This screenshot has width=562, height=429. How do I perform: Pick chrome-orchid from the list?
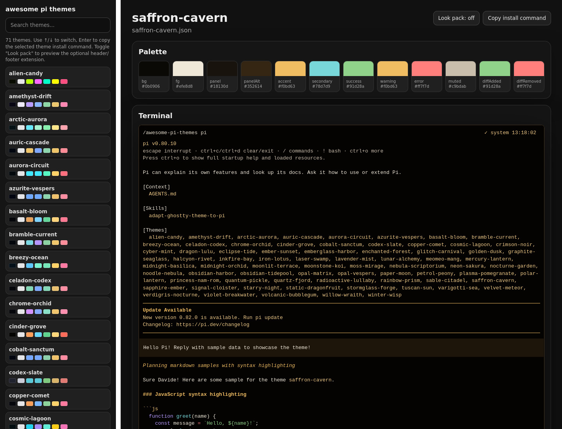[x=58, y=307]
